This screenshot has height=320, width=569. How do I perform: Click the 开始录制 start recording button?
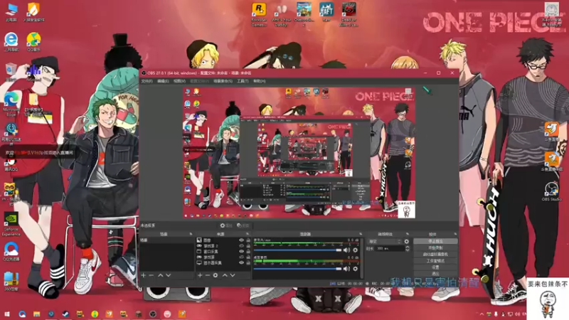coord(435,247)
